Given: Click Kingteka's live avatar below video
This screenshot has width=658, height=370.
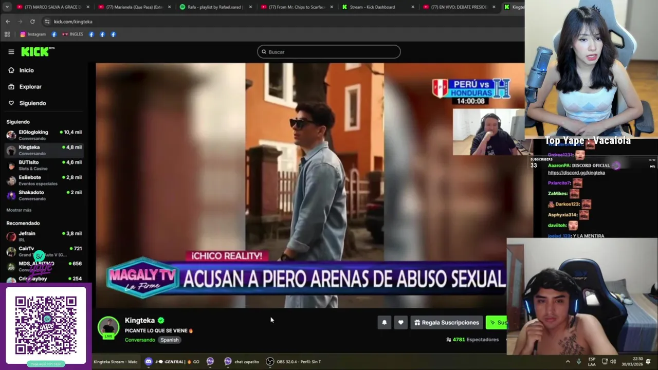Looking at the screenshot, I should tap(108, 328).
